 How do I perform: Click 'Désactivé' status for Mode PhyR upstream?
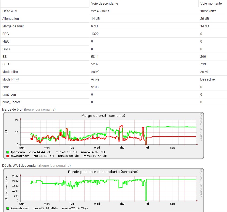(207, 79)
